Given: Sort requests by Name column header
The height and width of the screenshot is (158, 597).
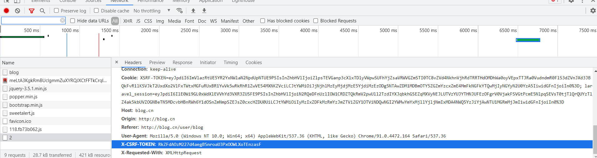Looking at the screenshot, I should click(x=56, y=63).
